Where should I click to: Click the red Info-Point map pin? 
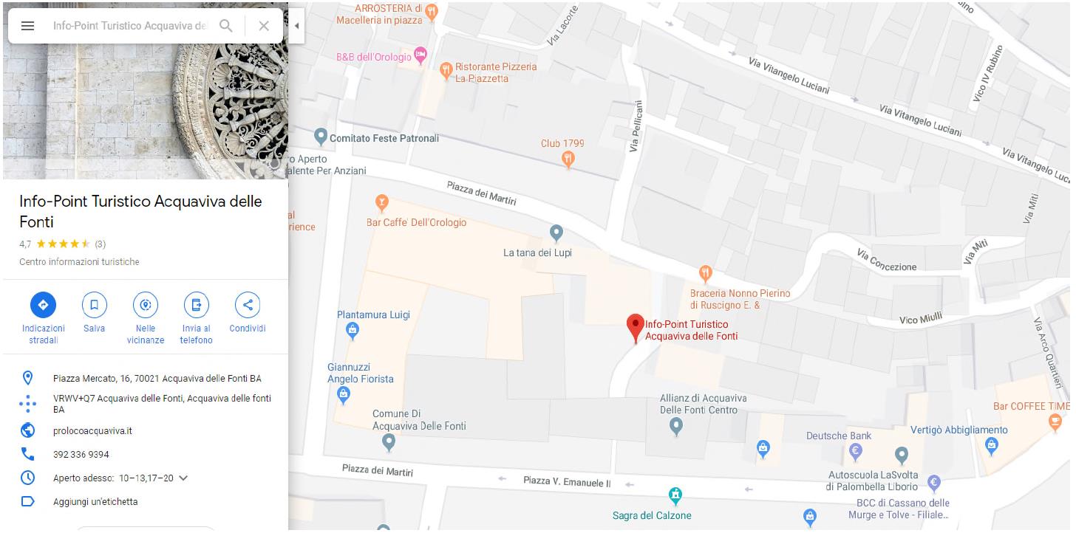[636, 328]
